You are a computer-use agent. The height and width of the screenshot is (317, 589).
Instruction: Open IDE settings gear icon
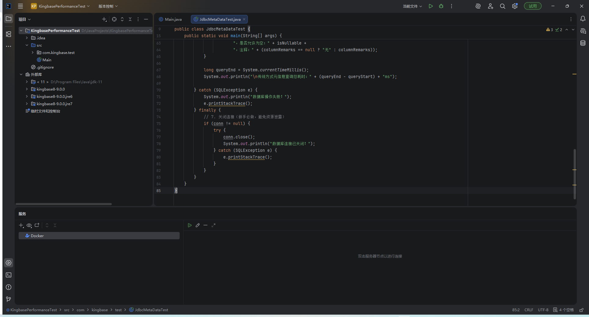[515, 6]
